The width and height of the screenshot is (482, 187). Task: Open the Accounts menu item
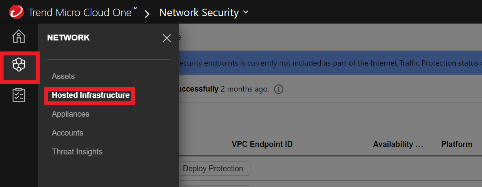[68, 133]
